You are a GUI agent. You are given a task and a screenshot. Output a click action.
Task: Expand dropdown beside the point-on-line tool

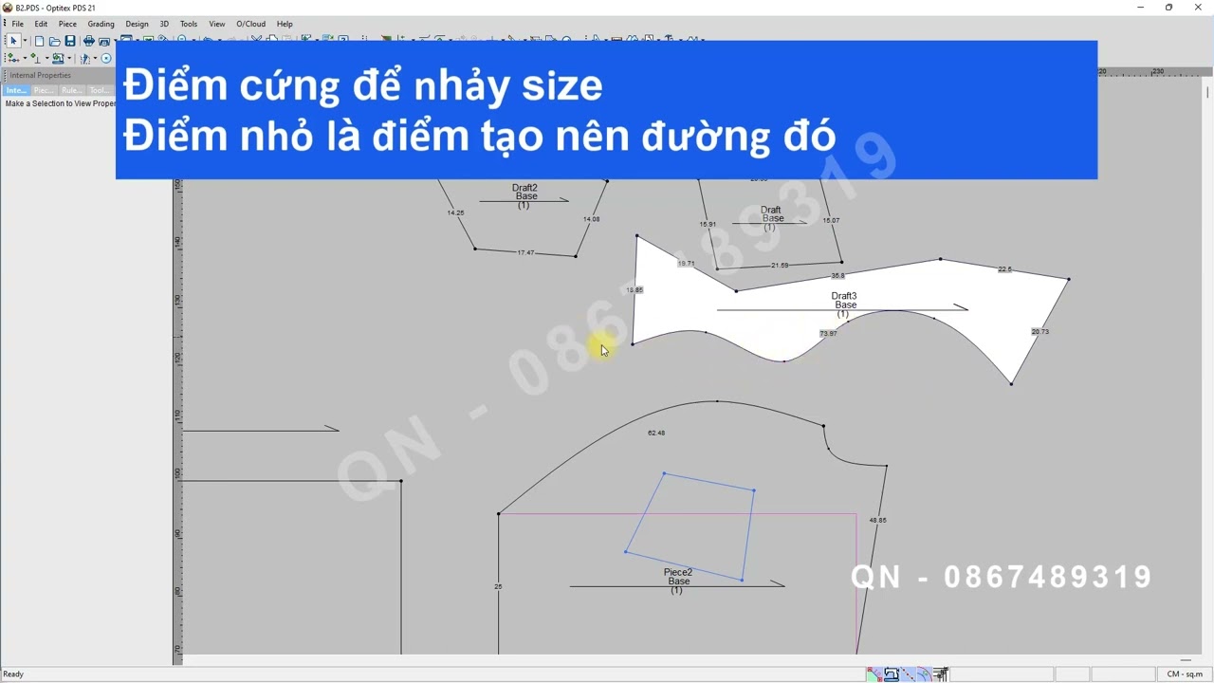(26, 58)
